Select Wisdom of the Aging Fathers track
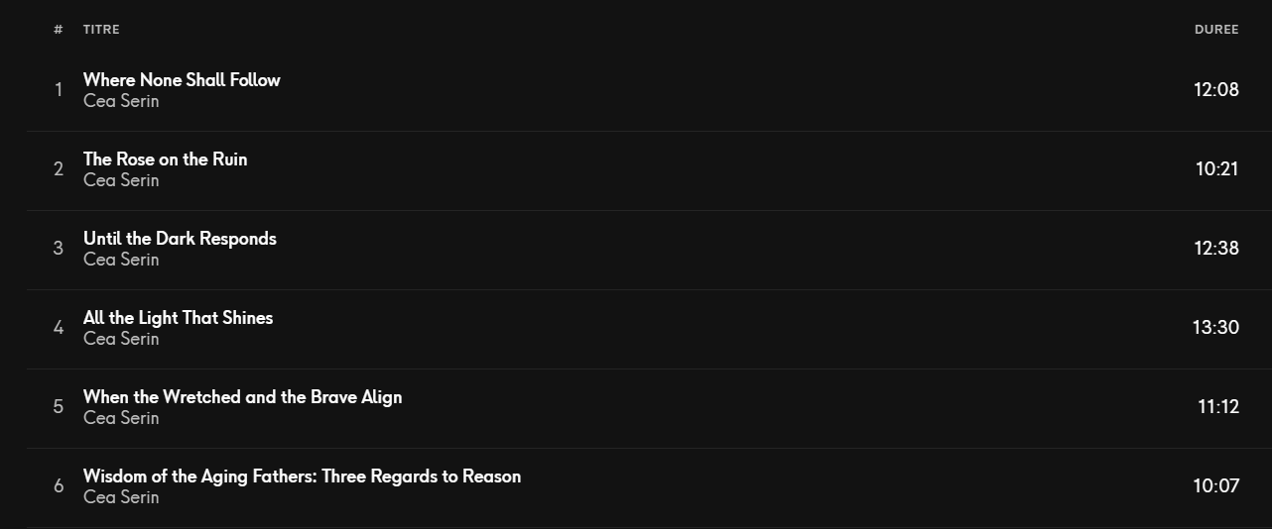Viewport: 1272px width, 529px height. click(302, 476)
